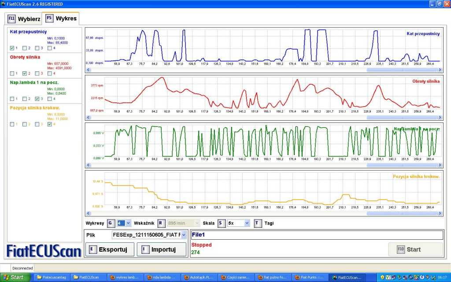Uncheck checkbox 1 under Kat przepustnicy
This screenshot has width=451, height=282.
pyautogui.click(x=12, y=48)
